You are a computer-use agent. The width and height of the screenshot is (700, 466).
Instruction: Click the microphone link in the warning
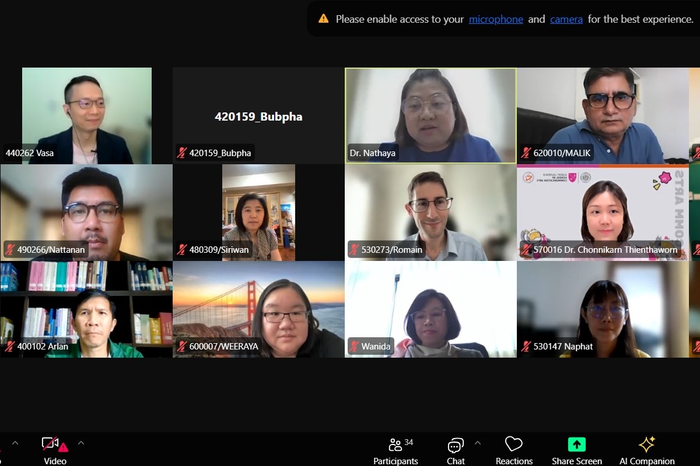pyautogui.click(x=496, y=19)
